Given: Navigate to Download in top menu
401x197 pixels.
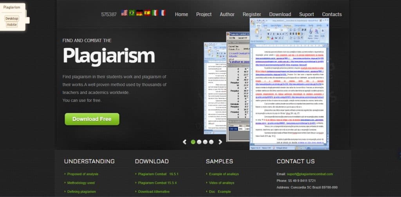Looking at the screenshot, I should click(280, 14).
